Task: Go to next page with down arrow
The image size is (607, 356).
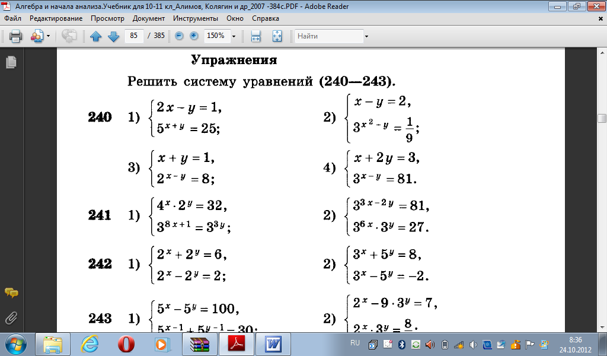Action: click(113, 36)
